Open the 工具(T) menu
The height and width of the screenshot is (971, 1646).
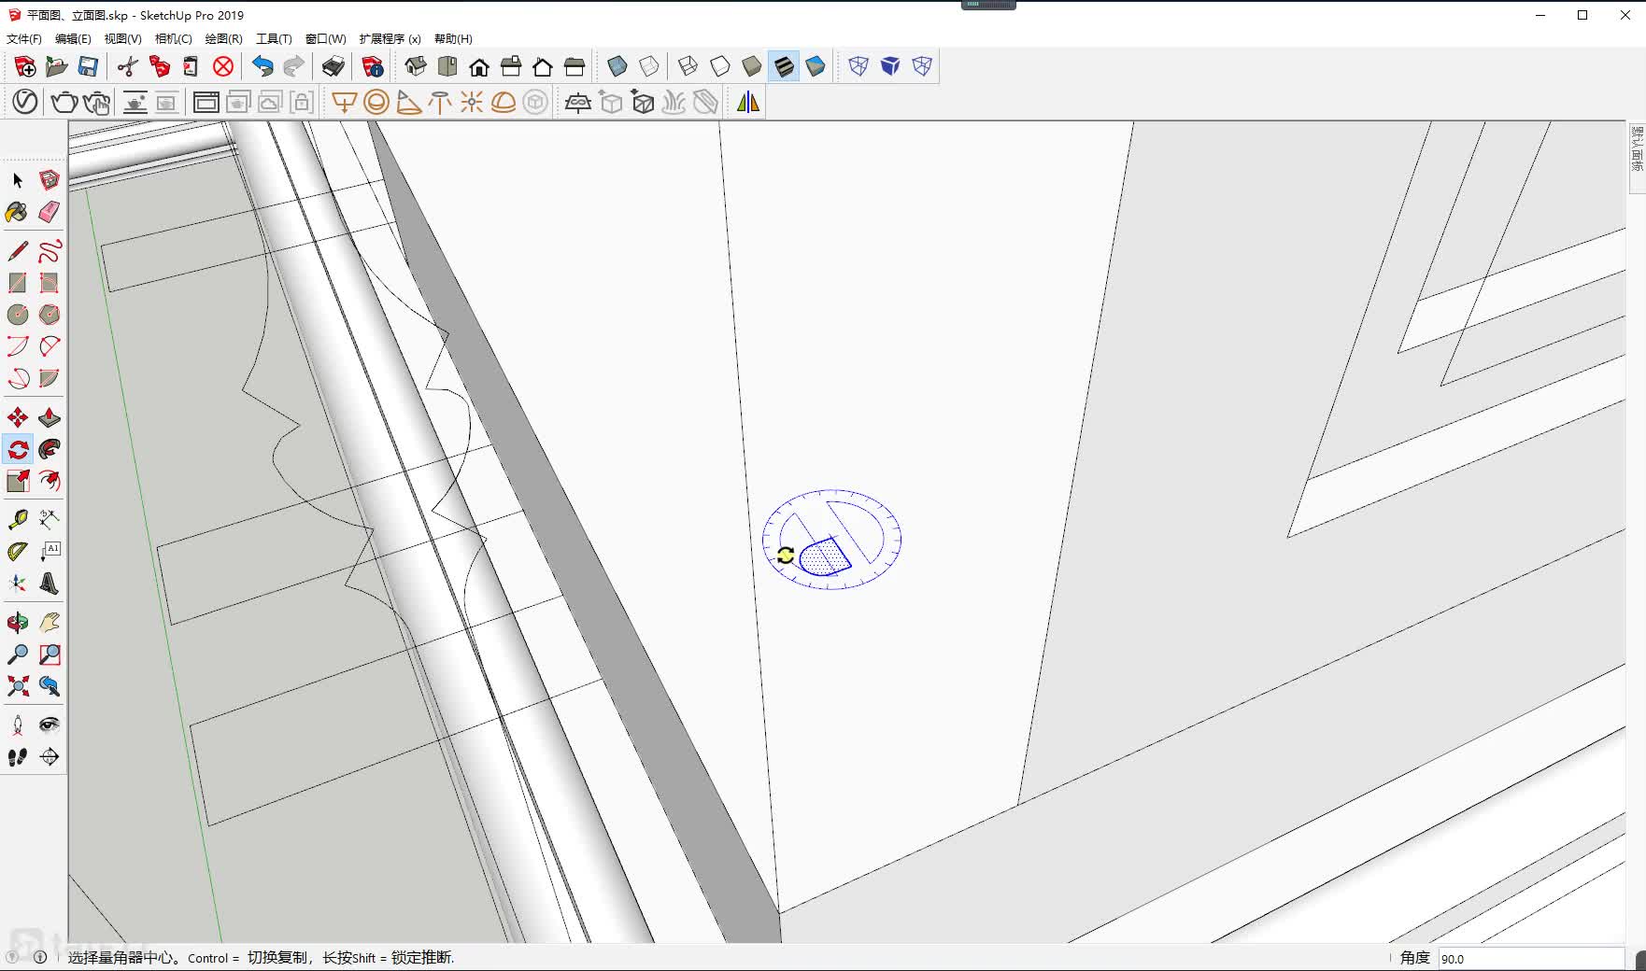tap(274, 39)
